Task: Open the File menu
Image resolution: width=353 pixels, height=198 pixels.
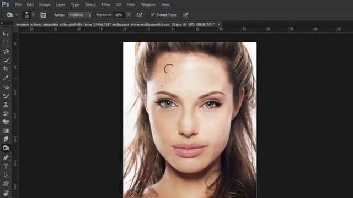Action: click(x=18, y=5)
